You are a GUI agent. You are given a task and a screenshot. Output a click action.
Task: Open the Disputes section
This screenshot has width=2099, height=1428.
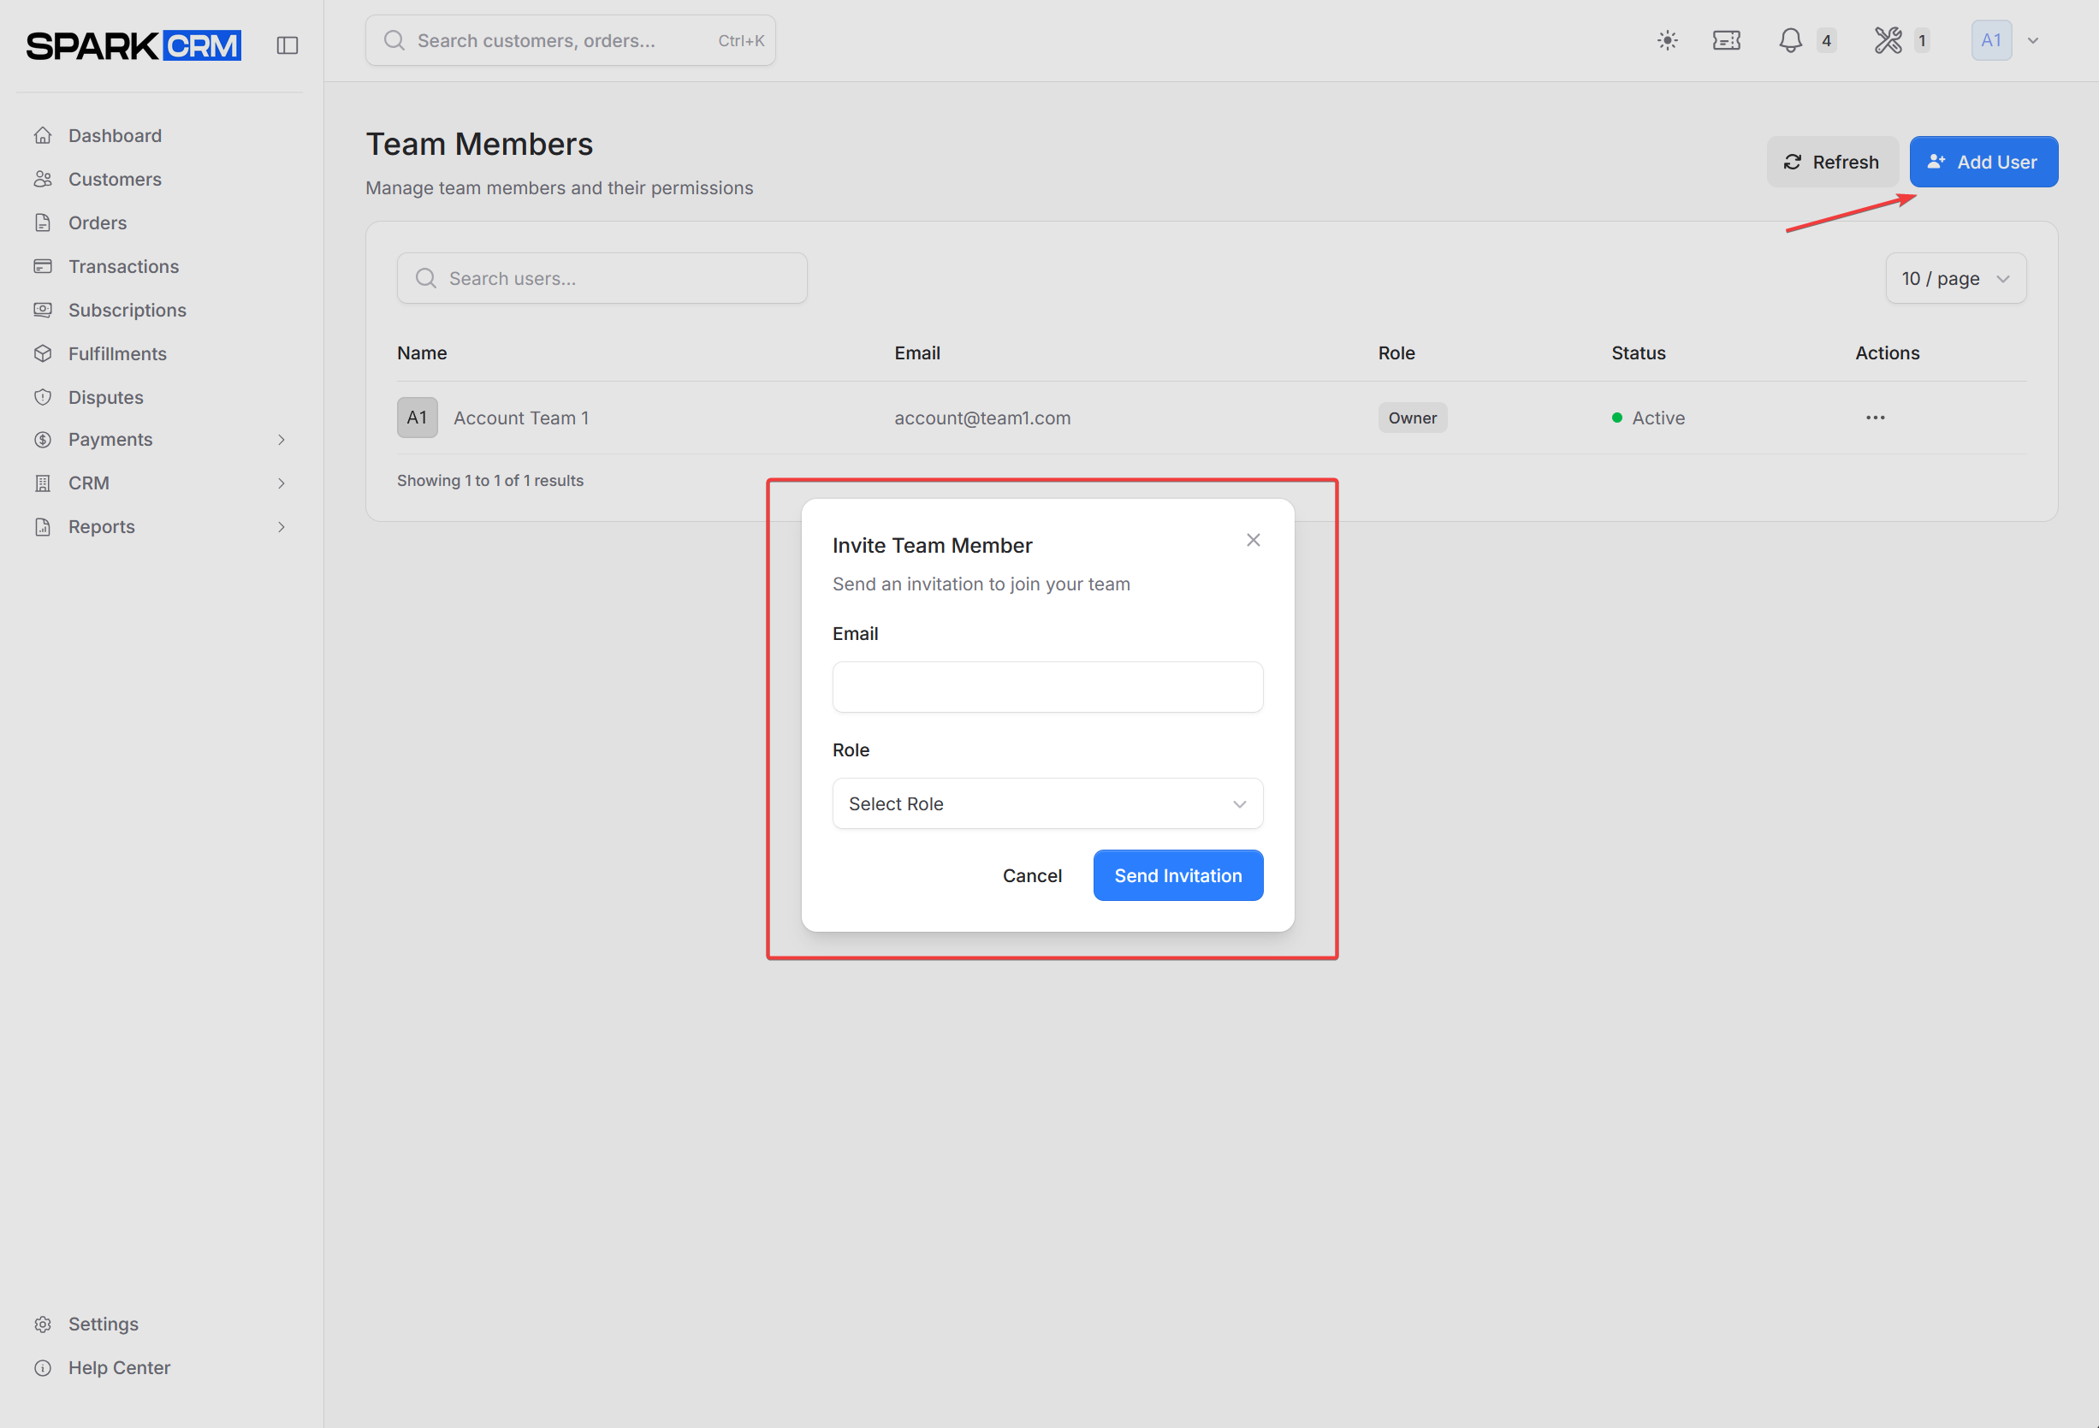105,397
